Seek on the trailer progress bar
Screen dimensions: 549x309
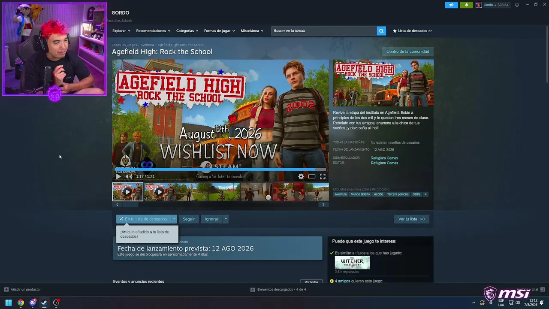pyautogui.click(x=220, y=170)
